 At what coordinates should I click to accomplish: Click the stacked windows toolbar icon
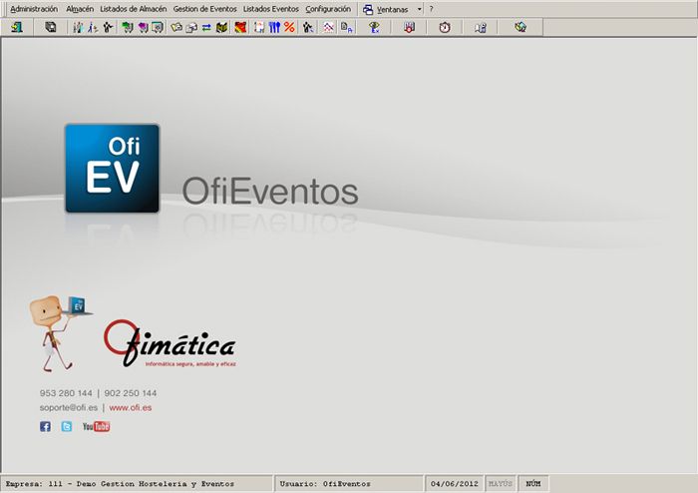[51, 28]
